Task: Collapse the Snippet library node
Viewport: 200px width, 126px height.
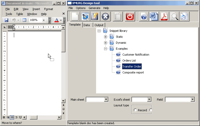Action: (x=99, y=31)
